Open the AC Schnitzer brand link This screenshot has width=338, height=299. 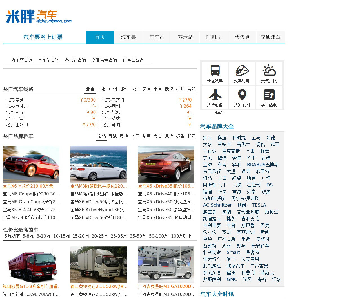[x=217, y=205]
